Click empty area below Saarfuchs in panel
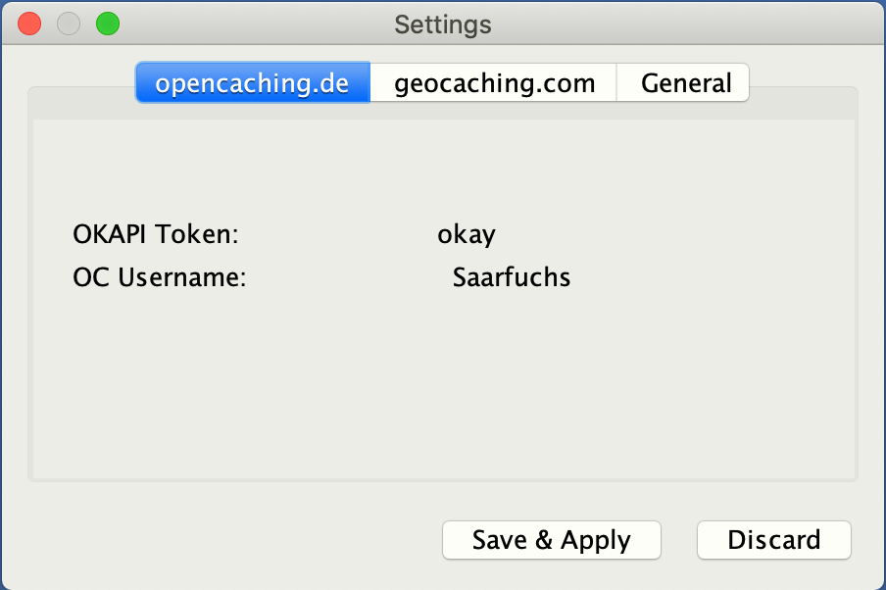Screen dimensions: 886x590 512,384
